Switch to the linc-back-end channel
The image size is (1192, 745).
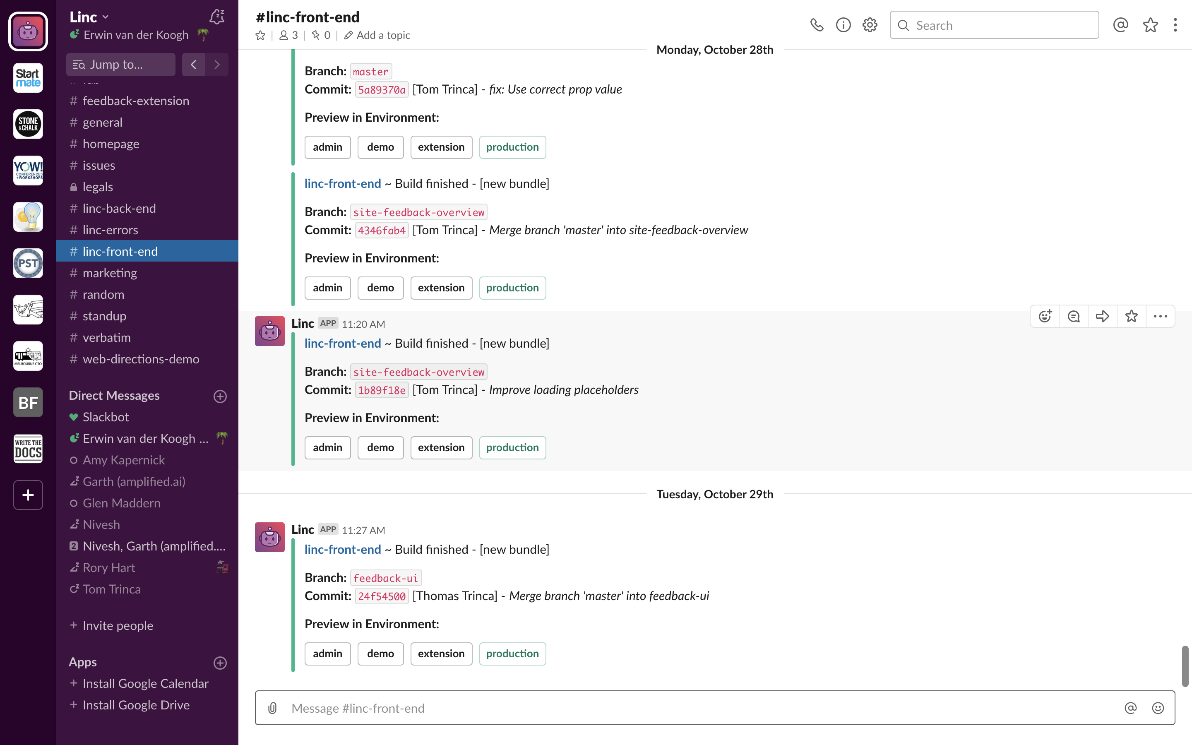[119, 209]
